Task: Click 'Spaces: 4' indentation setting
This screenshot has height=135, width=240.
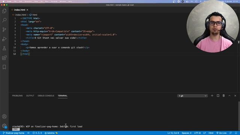Action: 186,133
